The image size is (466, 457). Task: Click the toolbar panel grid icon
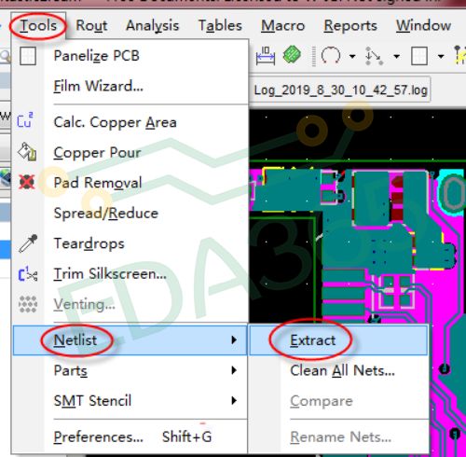point(419,56)
